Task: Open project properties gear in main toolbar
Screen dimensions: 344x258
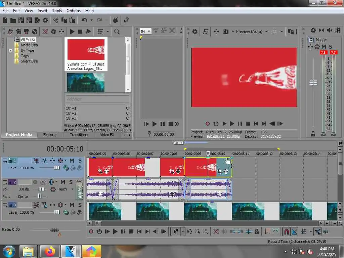Action: (x=45, y=20)
